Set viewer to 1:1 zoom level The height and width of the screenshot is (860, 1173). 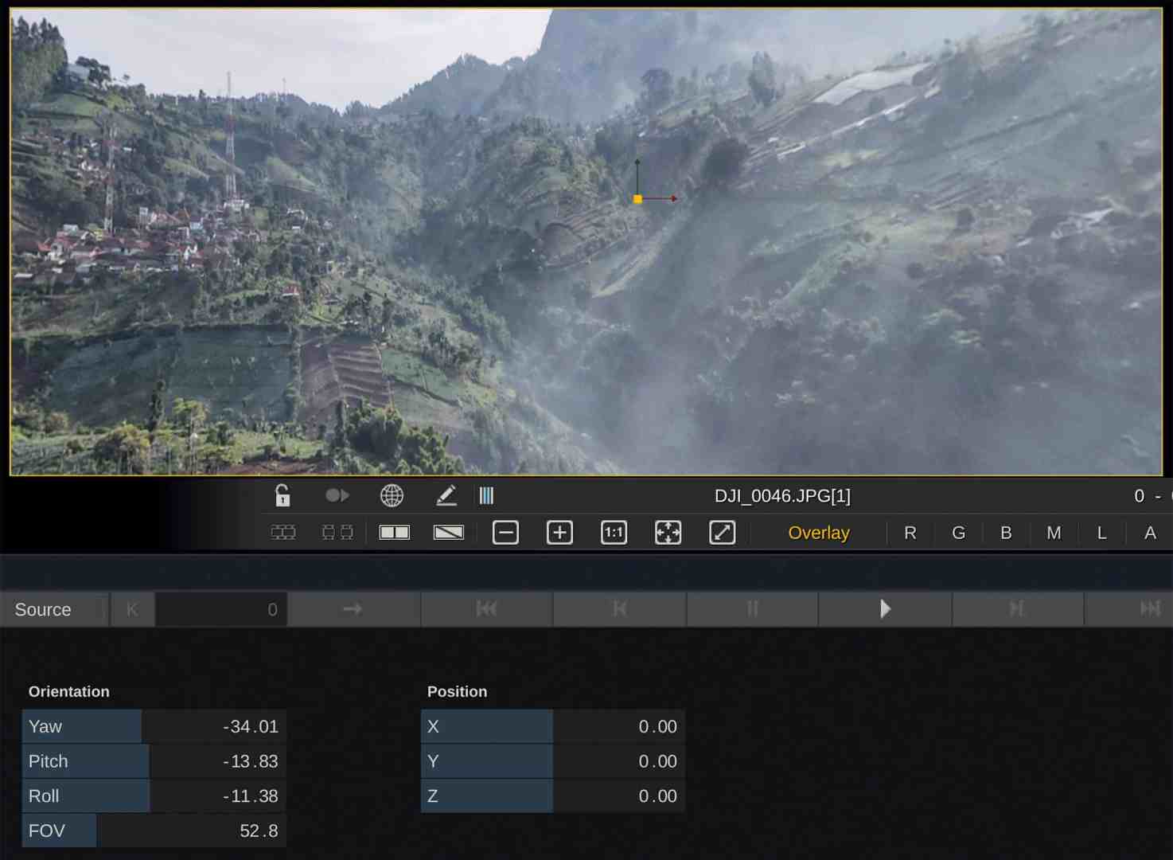614,532
